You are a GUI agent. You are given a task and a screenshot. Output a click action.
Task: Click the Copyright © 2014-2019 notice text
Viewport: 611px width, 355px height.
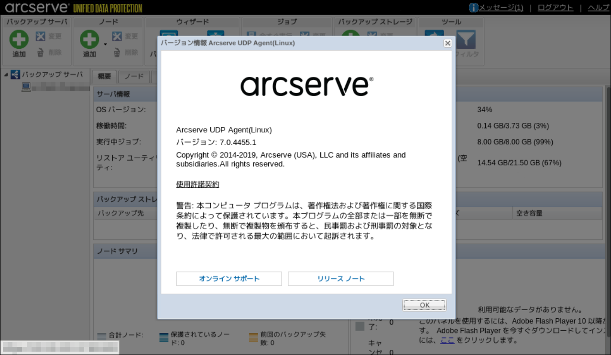291,160
